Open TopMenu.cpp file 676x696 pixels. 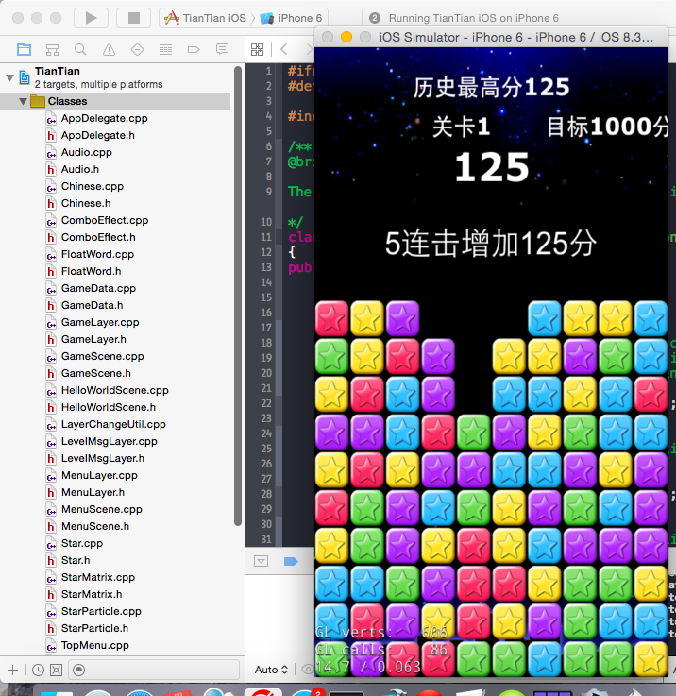pos(95,645)
